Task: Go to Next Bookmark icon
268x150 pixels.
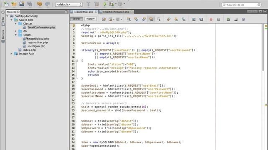Action: [176, 19]
